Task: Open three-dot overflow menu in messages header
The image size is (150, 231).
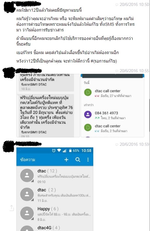Action: (x=88, y=160)
